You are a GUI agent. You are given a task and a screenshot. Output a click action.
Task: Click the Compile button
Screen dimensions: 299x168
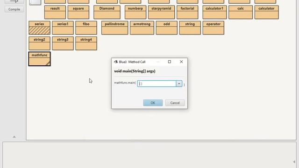(x=14, y=9)
